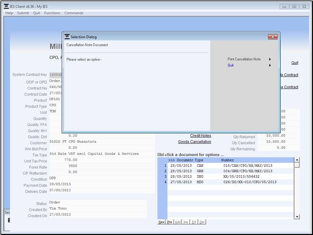This screenshot has height=235, width=313.
Task: Click Win Bid Price value 0.00
Action: pyautogui.click(x=73, y=148)
